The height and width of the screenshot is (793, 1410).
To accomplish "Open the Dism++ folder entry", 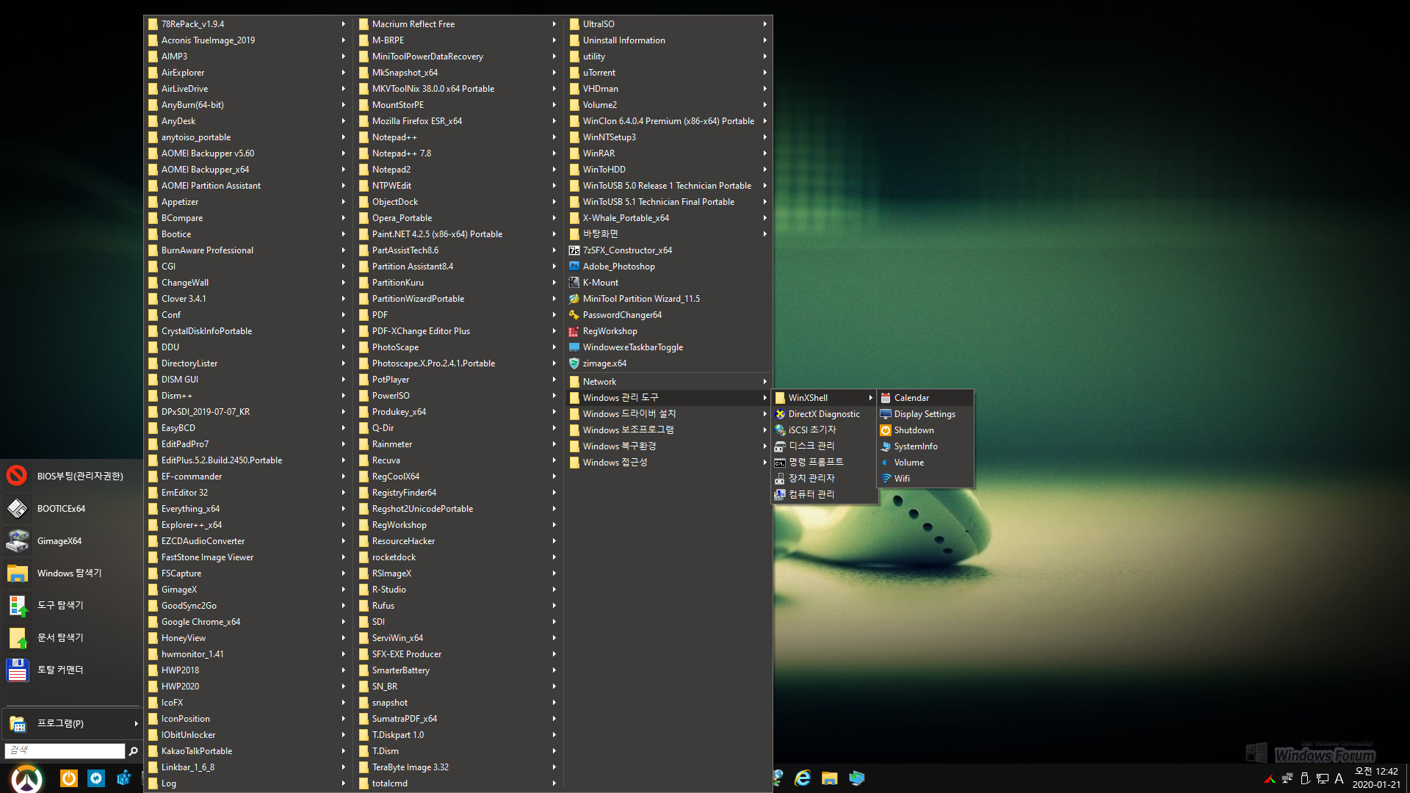I will pos(247,396).
